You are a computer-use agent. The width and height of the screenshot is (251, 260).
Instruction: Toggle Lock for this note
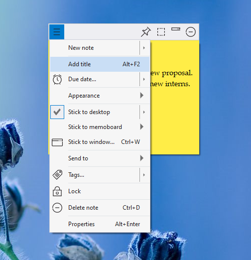click(100, 191)
